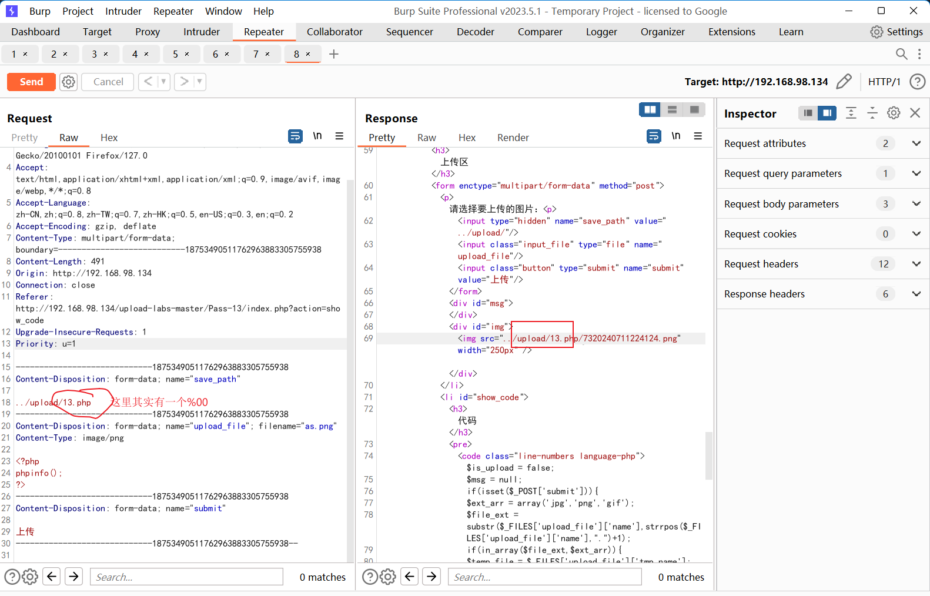The image size is (930, 596).
Task: Open the Help menu
Action: click(263, 11)
